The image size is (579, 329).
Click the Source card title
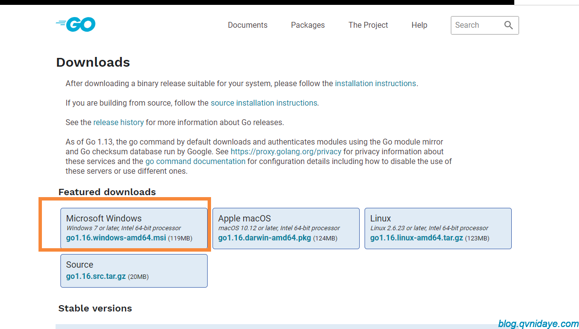(x=79, y=264)
